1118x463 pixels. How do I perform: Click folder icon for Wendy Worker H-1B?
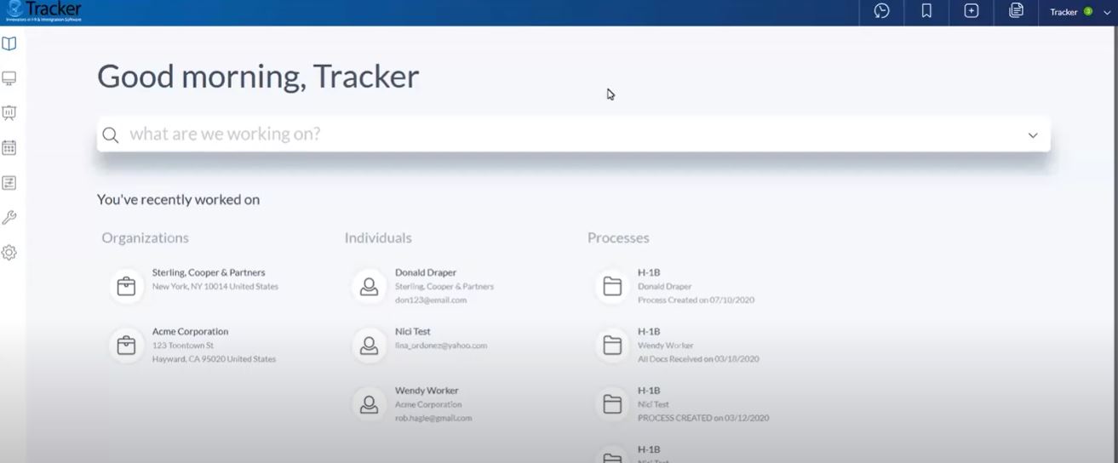pos(612,345)
